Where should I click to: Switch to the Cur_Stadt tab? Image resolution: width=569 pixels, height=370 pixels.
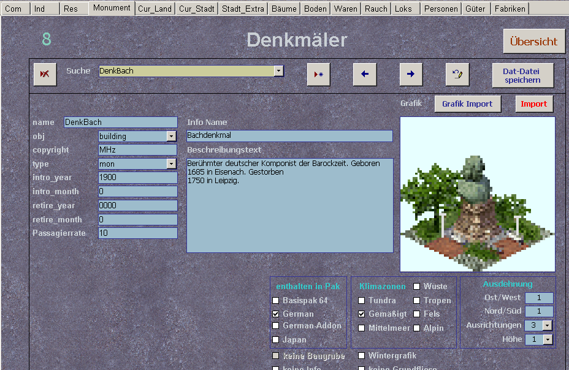[196, 9]
